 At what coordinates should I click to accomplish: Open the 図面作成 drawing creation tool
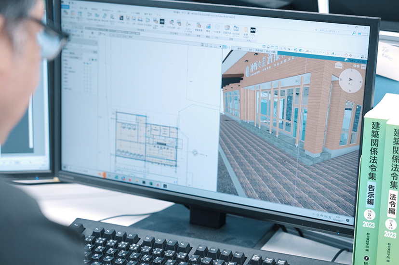[227, 28]
